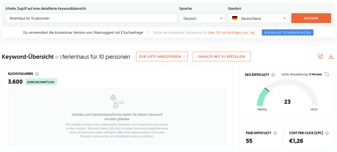Click the SEO difficulty gauge
Viewport: 337px width, 152px height.
[287, 93]
